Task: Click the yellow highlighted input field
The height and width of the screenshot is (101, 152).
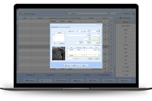Action: point(96,39)
